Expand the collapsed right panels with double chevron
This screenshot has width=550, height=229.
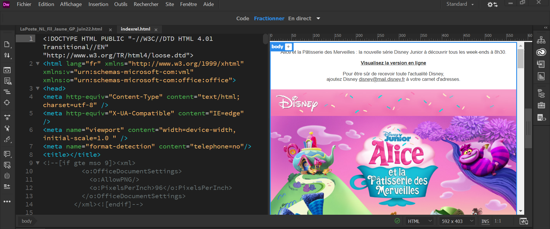click(x=546, y=28)
